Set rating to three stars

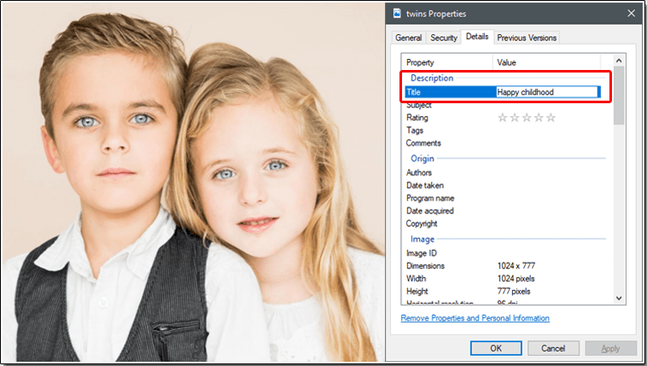click(527, 118)
